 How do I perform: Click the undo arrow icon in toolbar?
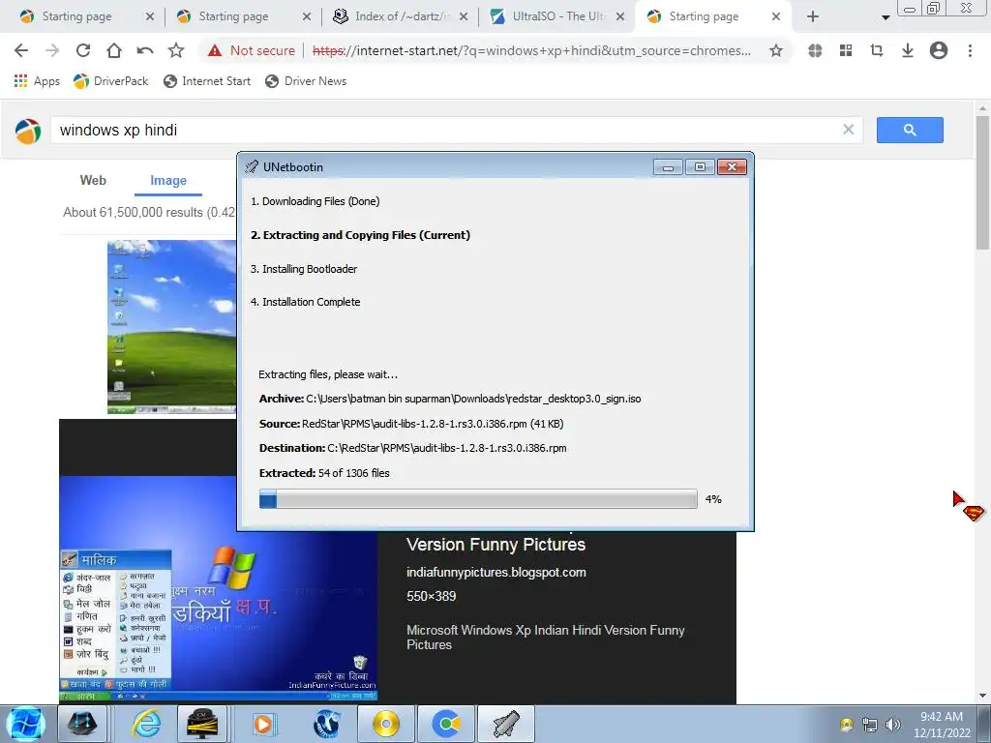pyautogui.click(x=145, y=50)
